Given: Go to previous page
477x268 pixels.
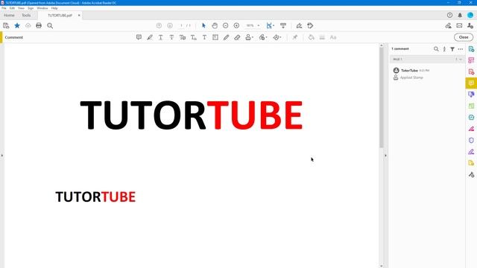Looking at the screenshot, I should tap(159, 25).
